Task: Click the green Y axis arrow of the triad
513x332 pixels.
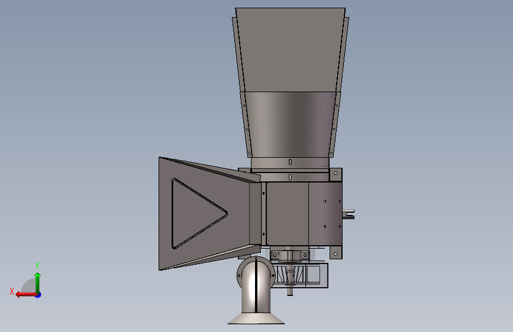Action: pos(38,282)
